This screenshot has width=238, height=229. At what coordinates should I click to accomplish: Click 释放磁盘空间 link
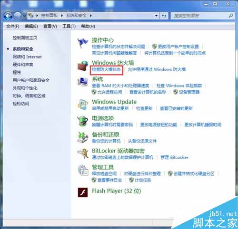104,173
